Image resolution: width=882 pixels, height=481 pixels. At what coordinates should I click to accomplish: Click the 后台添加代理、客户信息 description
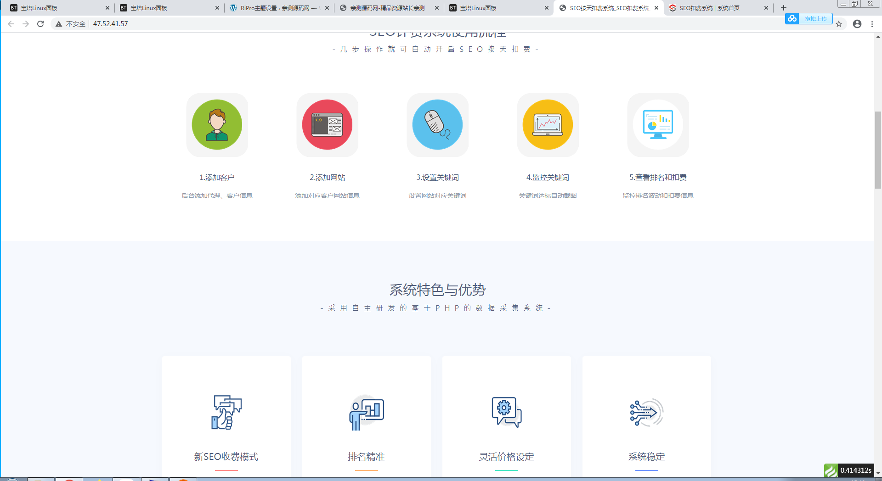(x=217, y=196)
